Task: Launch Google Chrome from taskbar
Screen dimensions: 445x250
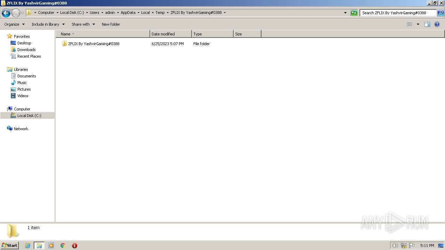Action: [x=63, y=245]
